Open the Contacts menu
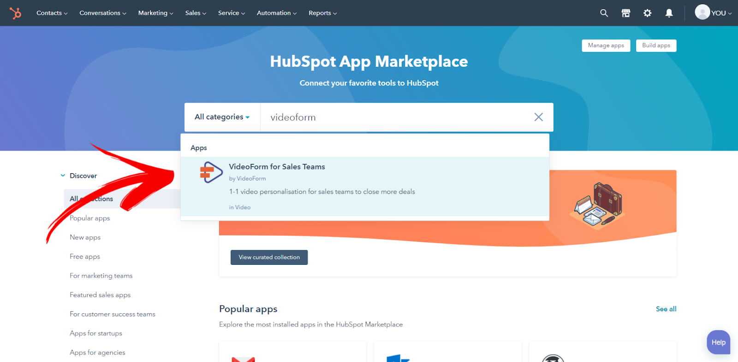 point(52,13)
